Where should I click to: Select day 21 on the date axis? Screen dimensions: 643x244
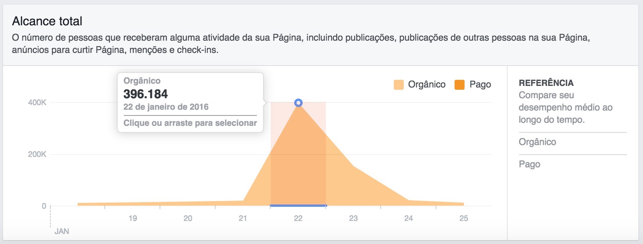click(x=243, y=218)
